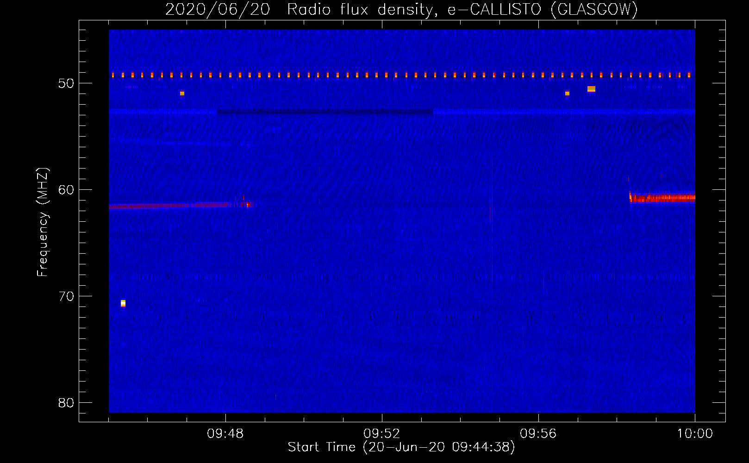Click the 70 frequency axis label
Image resolution: width=749 pixels, height=463 pixels.
66,296
